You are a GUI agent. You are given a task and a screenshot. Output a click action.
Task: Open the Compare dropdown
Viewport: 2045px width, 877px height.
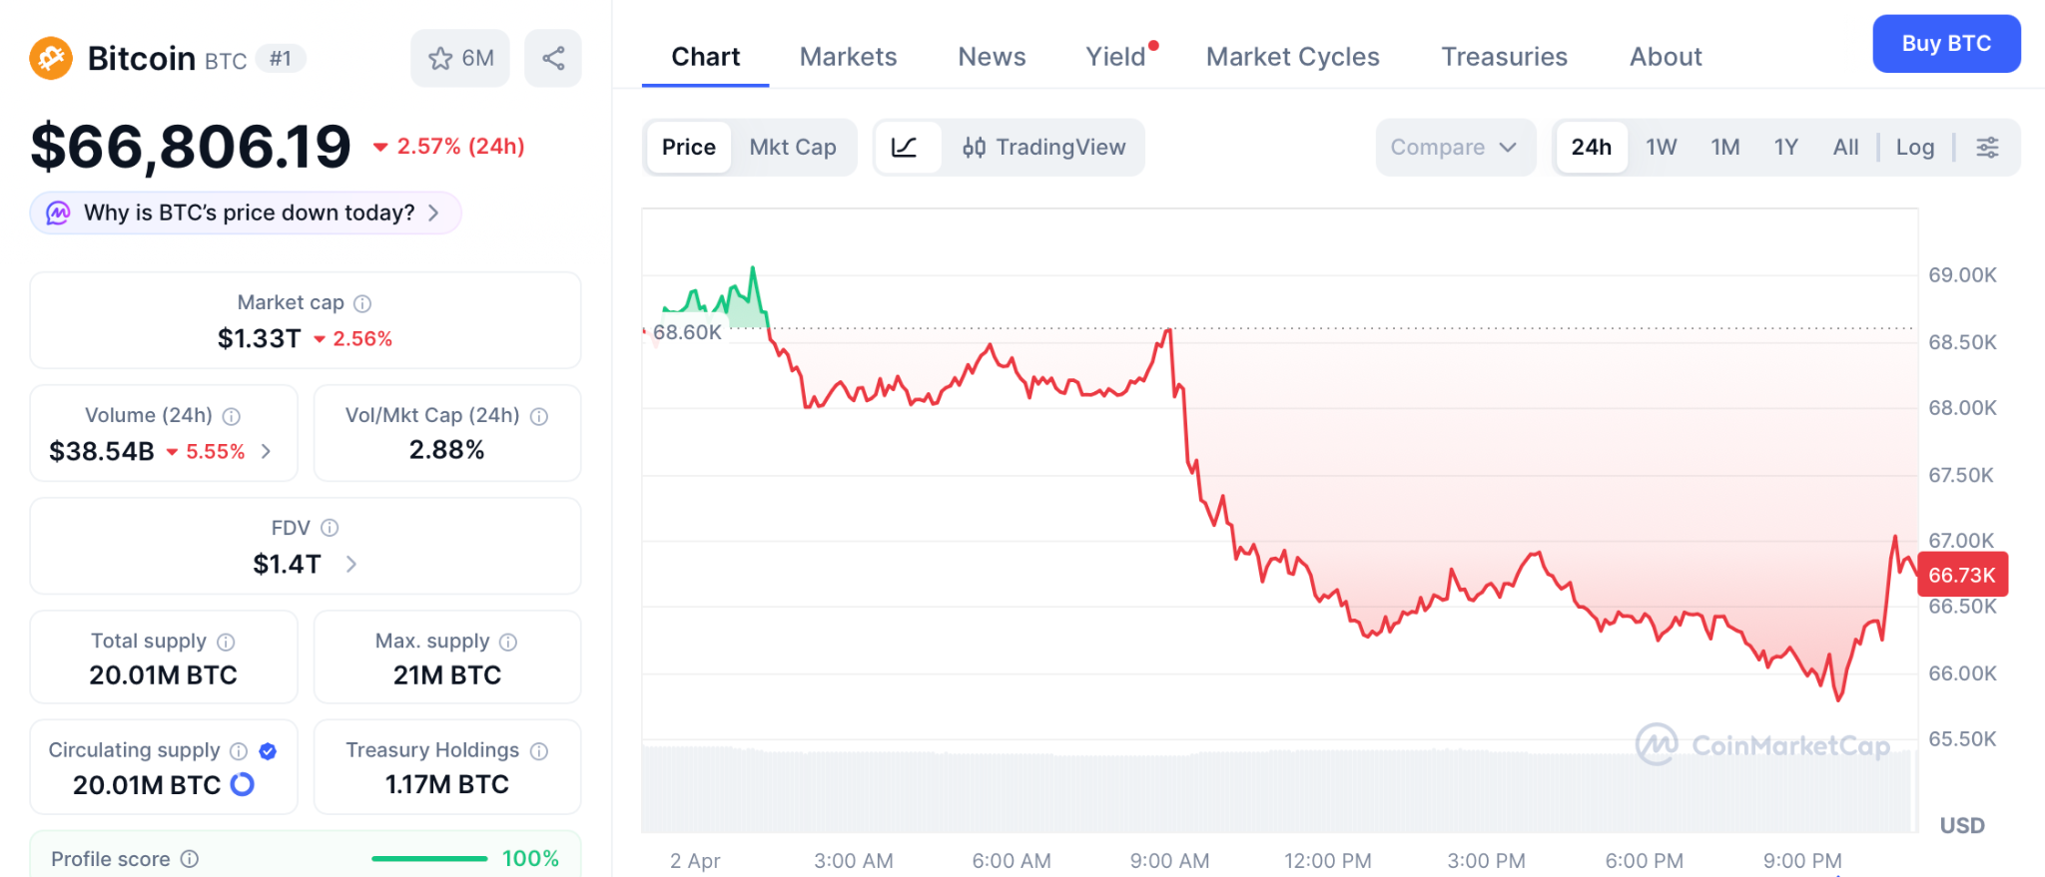point(1454,148)
